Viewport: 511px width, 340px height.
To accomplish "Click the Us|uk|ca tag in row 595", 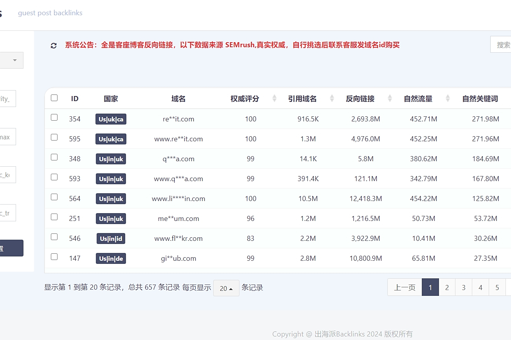I will pyautogui.click(x=111, y=139).
